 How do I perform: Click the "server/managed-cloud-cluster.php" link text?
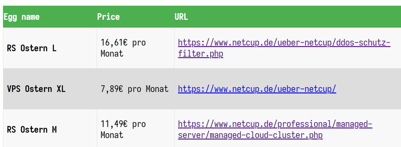click(x=250, y=135)
